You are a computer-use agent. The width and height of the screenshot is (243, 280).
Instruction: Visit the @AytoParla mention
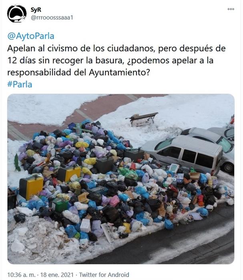(31, 36)
